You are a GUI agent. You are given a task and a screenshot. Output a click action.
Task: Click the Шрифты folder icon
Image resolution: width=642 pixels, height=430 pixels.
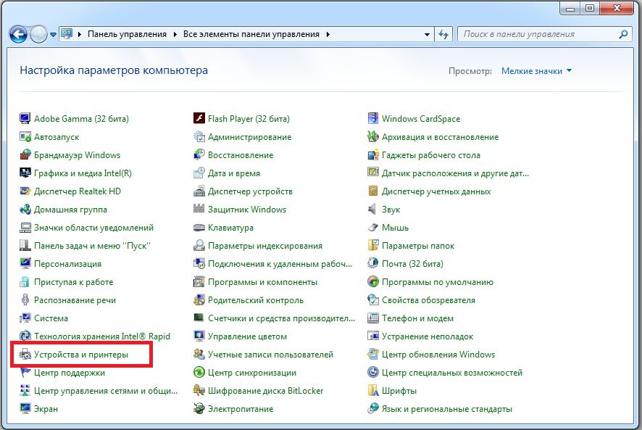[373, 391]
